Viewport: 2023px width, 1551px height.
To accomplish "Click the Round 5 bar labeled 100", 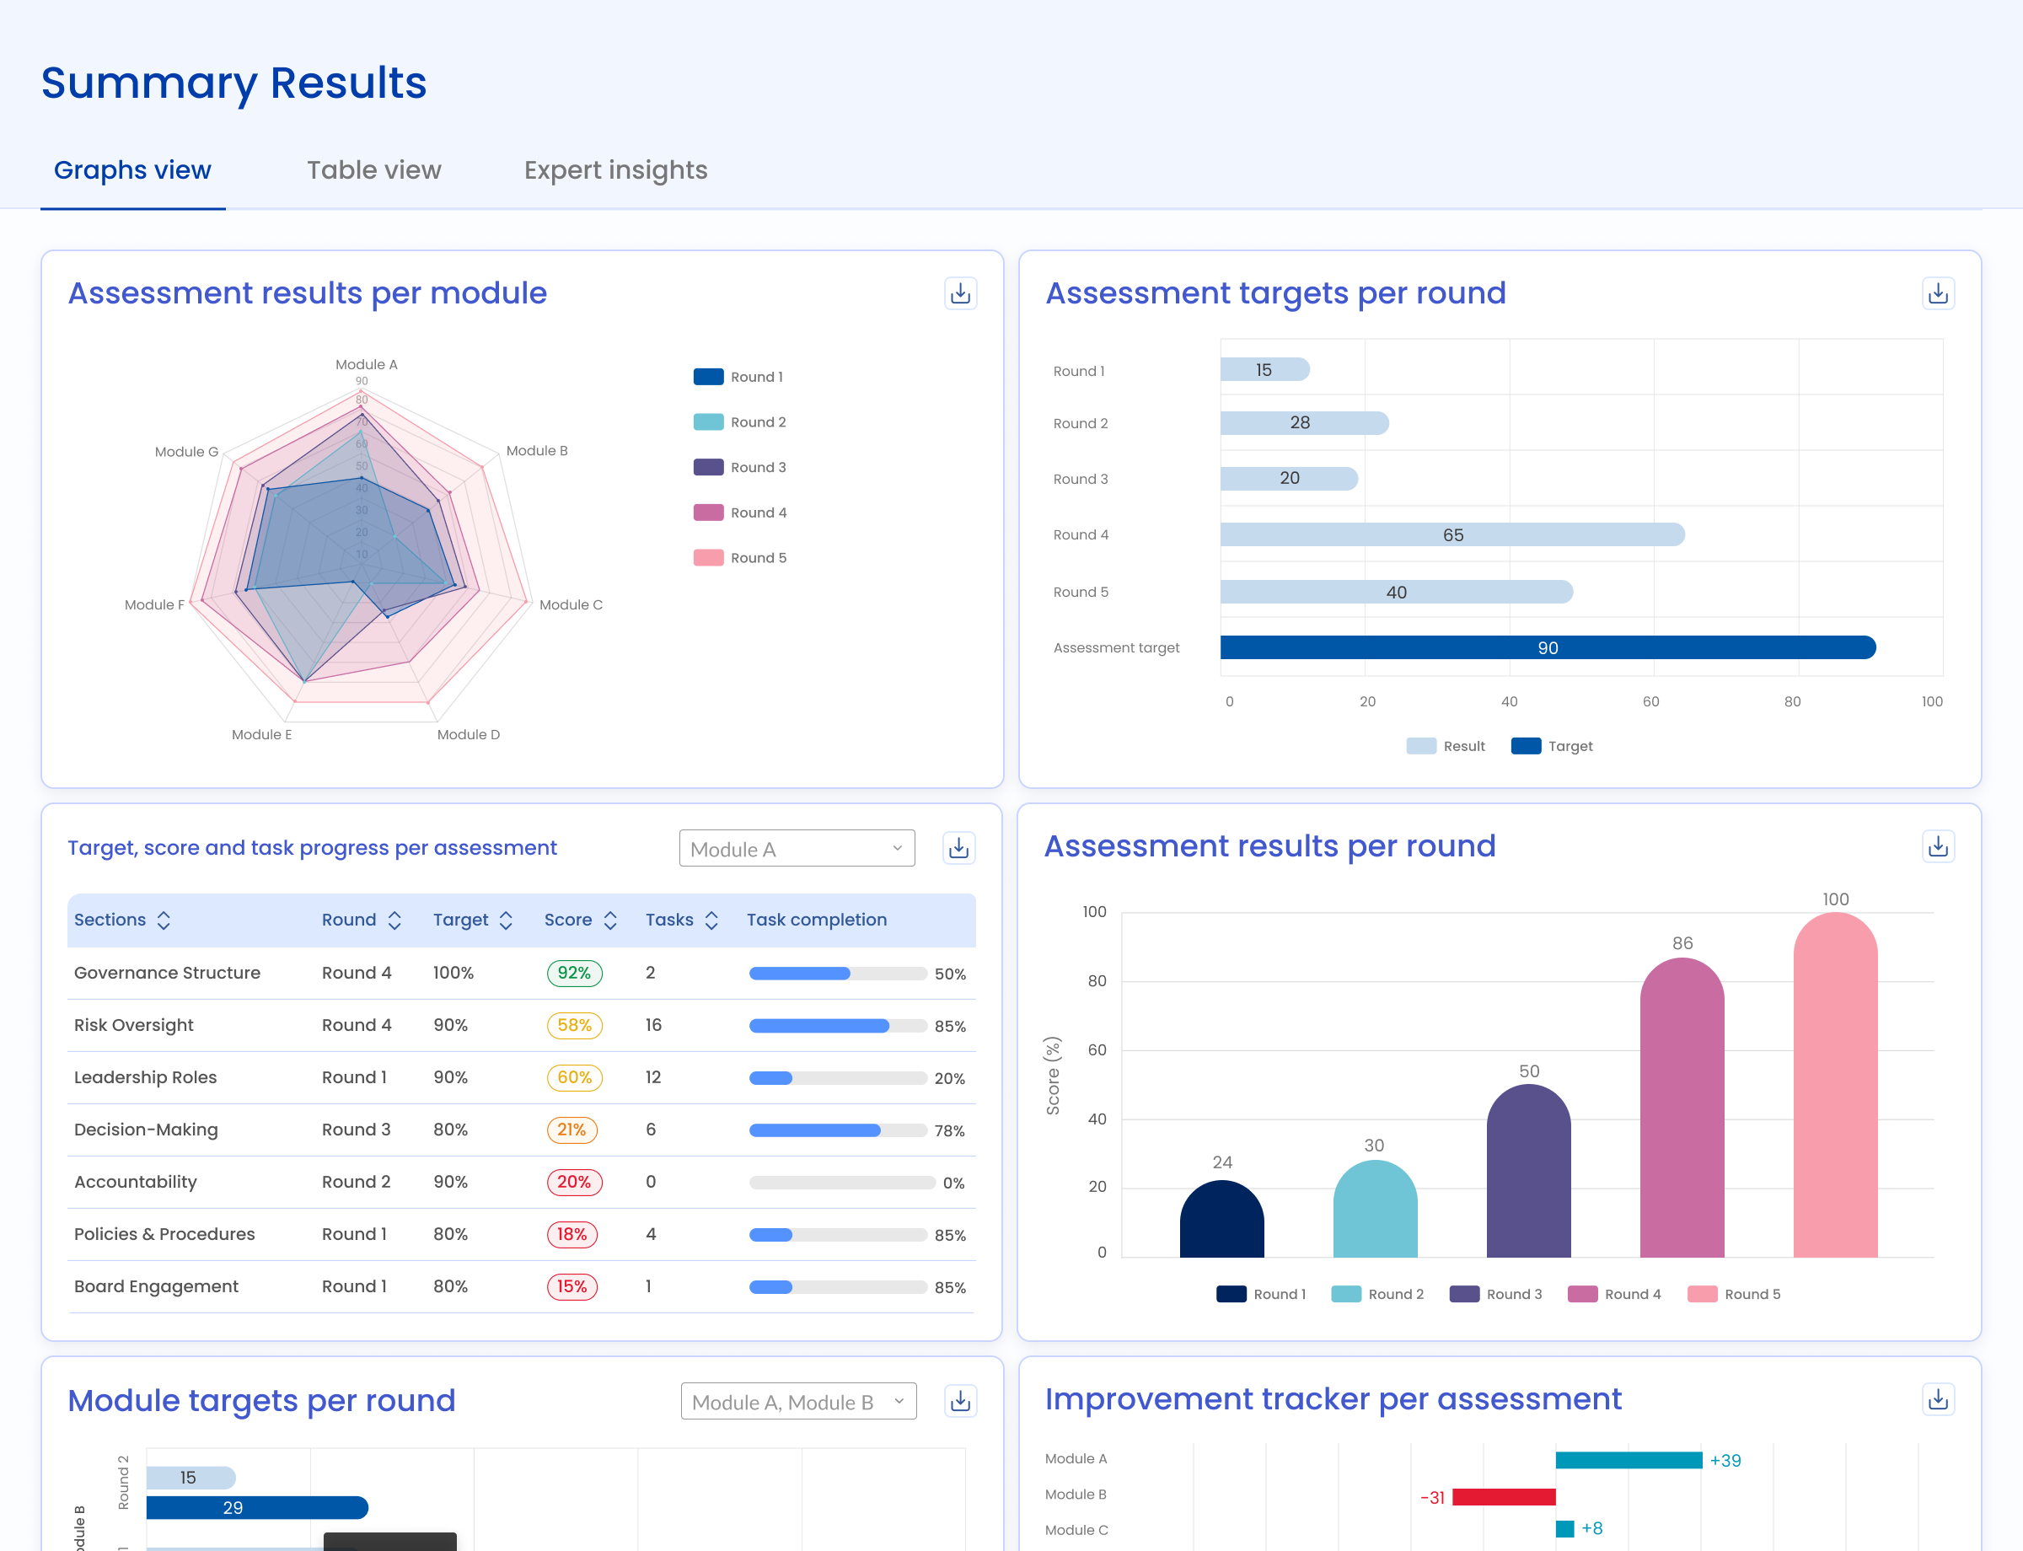I will (1836, 1085).
